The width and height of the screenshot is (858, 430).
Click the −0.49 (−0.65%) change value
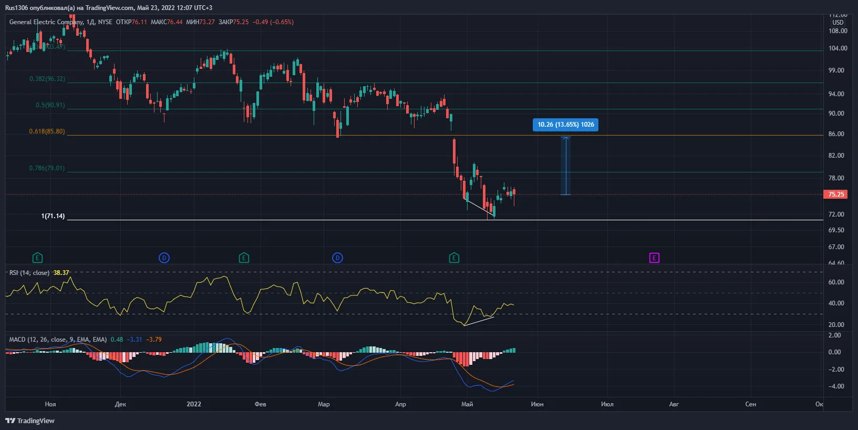pyautogui.click(x=273, y=22)
